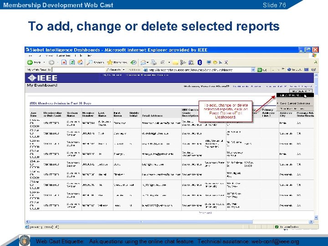Open the Favorites menu in menu bar
Screen dimensions: 328x246
(64, 56)
